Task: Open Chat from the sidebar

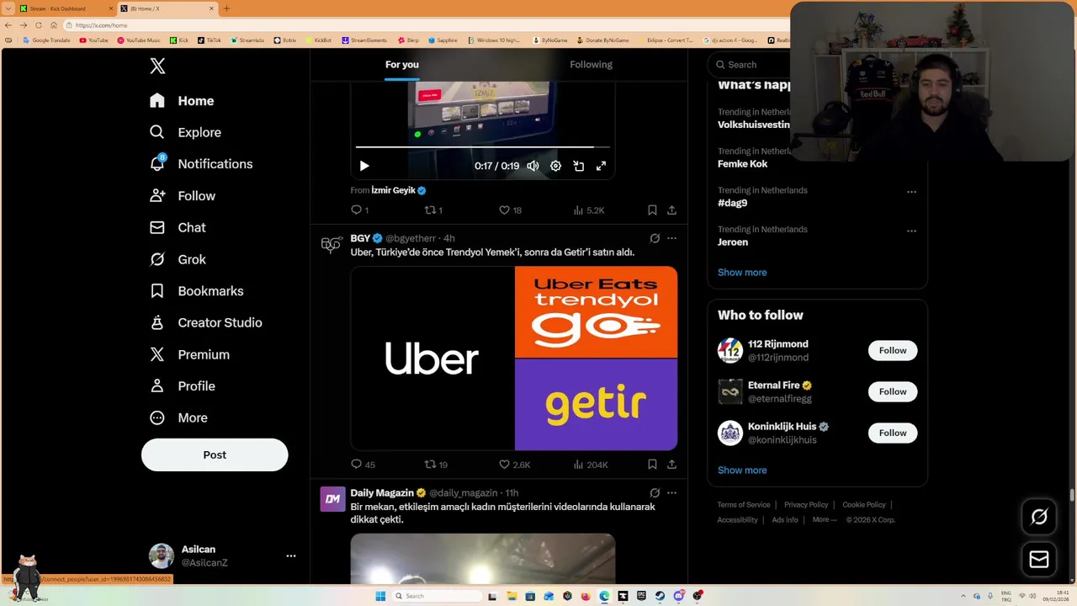Action: pyautogui.click(x=178, y=227)
